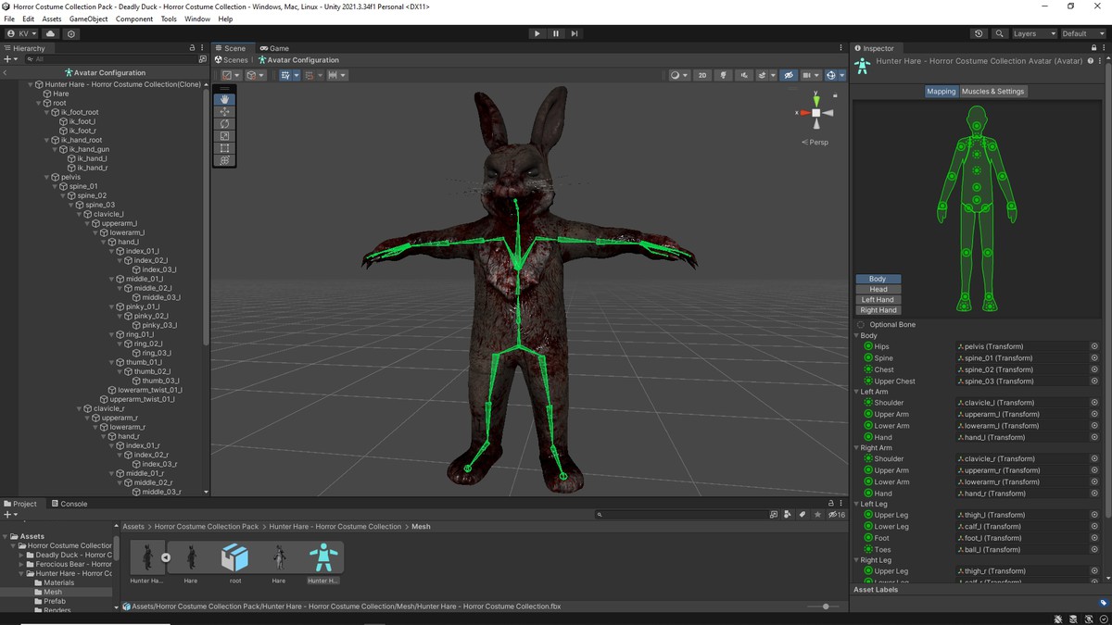This screenshot has width=1112, height=625.
Task: Open the GameObject menu
Action: coord(88,18)
